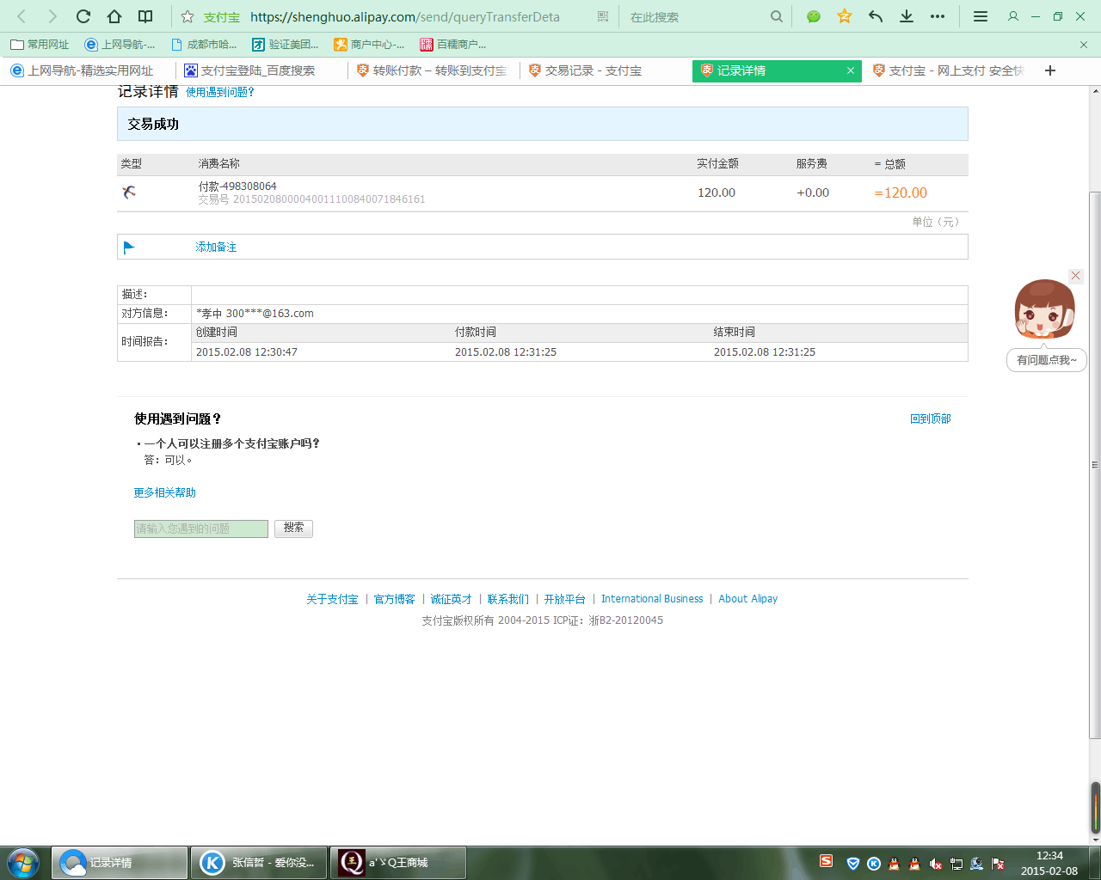
Task: Open the user account icon
Action: (1012, 16)
